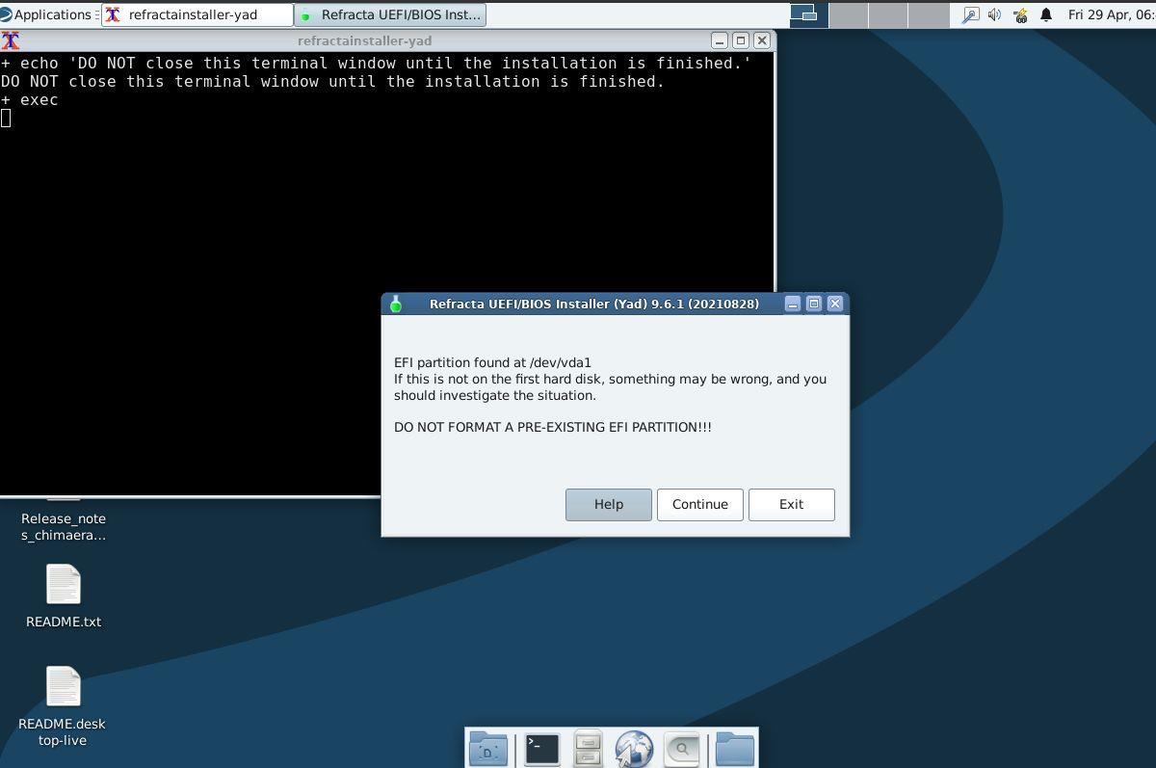This screenshot has height=768, width=1156.
Task: Open the rightmost folder icon in the dock
Action: [735, 749]
